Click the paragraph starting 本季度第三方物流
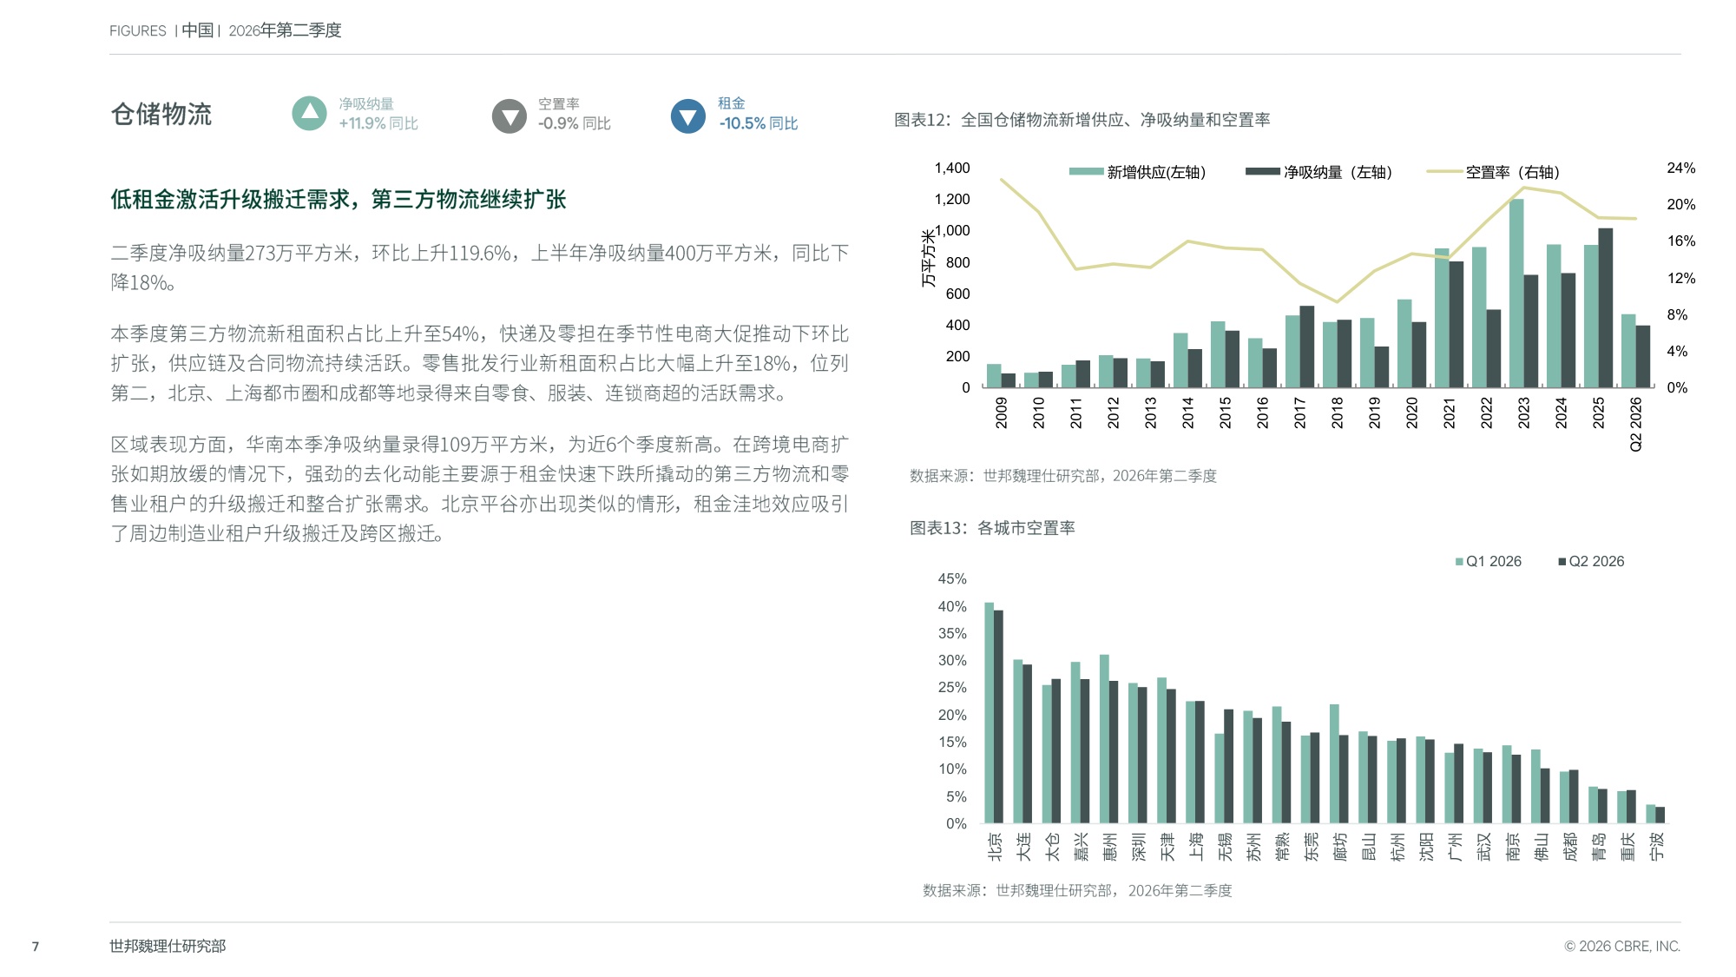The image size is (1736, 977). (480, 363)
